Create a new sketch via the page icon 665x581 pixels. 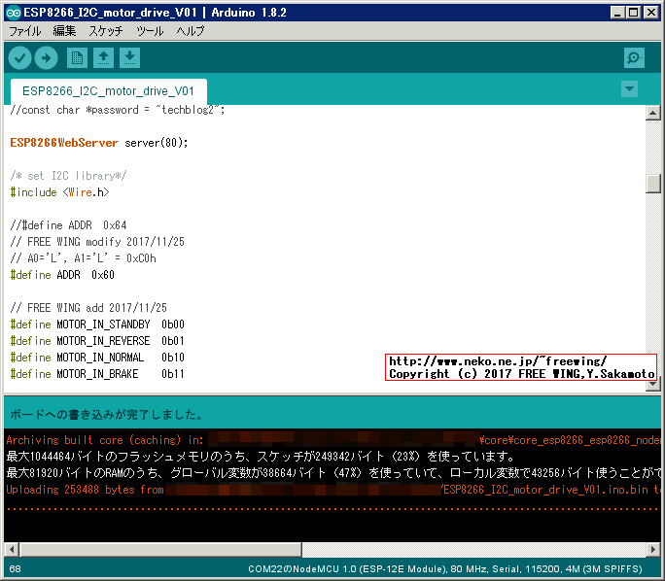pyautogui.click(x=77, y=57)
